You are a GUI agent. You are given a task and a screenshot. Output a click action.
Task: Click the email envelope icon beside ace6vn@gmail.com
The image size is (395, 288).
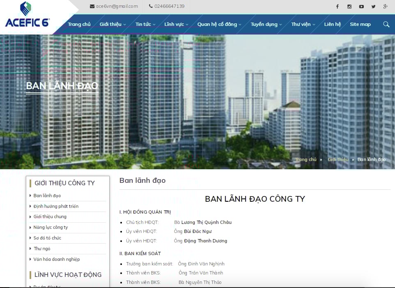91,6
